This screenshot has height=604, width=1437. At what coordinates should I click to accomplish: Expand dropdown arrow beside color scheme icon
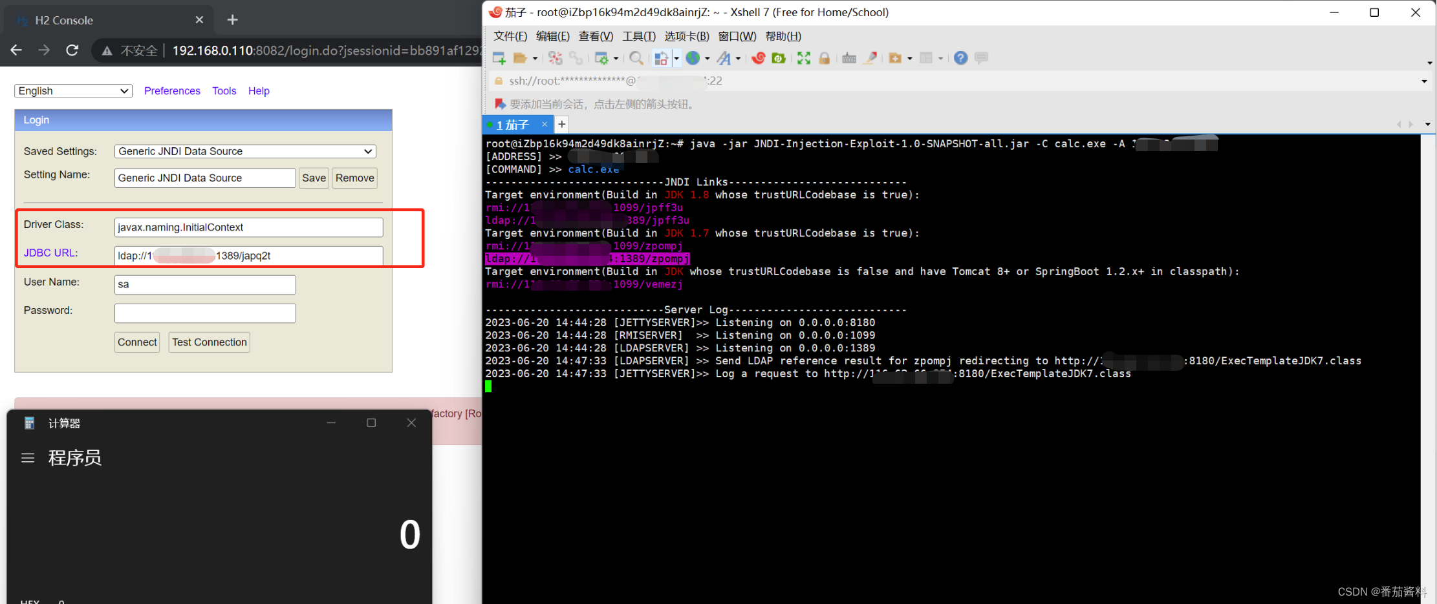676,59
